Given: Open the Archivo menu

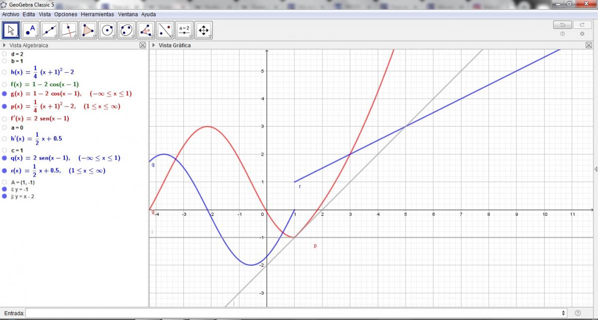Looking at the screenshot, I should pyautogui.click(x=10, y=14).
